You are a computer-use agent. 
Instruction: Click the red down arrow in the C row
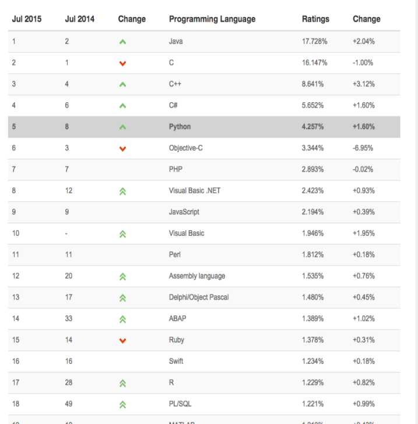pos(122,63)
